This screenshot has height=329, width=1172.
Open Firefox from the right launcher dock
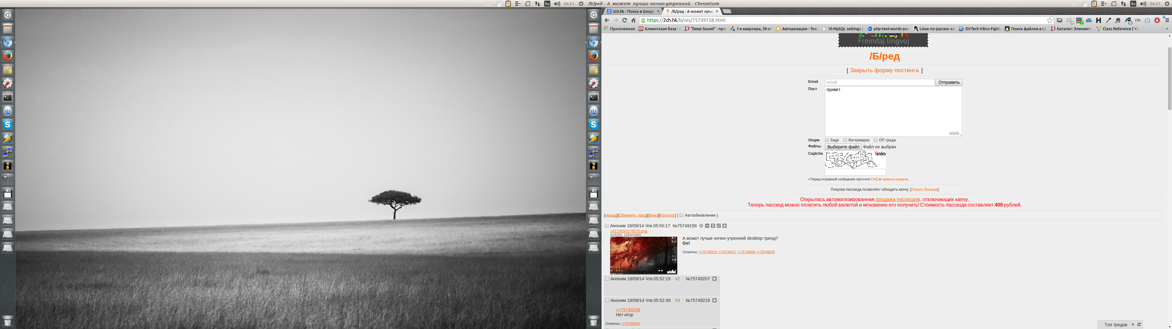(x=594, y=56)
